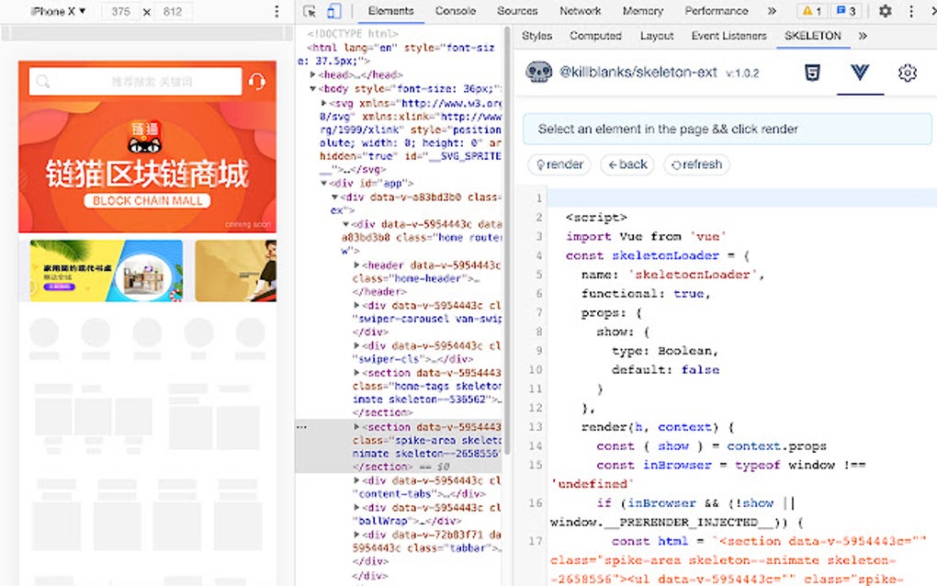Click the skeleton extension skull logo

click(x=538, y=73)
